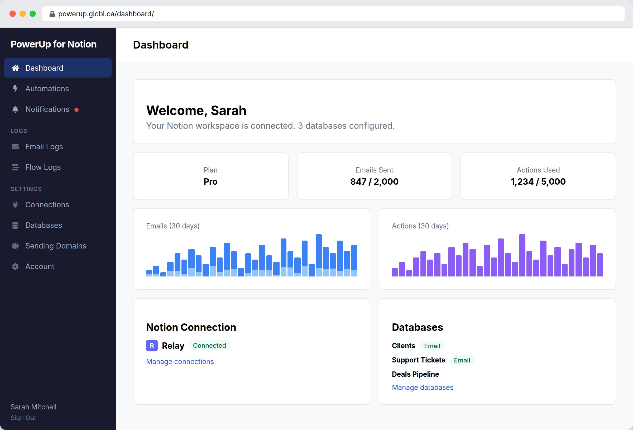Click the home icon next to Dashboard
The height and width of the screenshot is (430, 633).
tap(15, 68)
